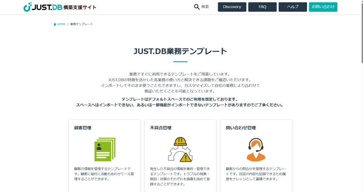Image resolution: width=363 pixels, height=192 pixels.
Task: Go to HOME via breadcrumb
Action: click(x=61, y=24)
